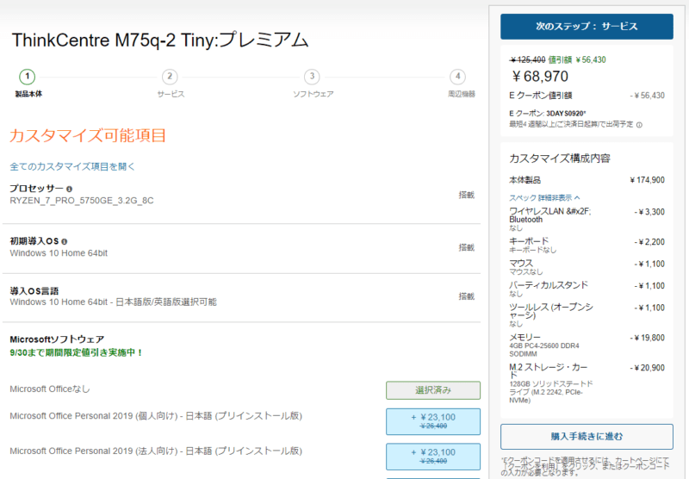The width and height of the screenshot is (689, 479).
Task: Click M.2 ストレージ・カード summary item
Action: click(587, 383)
